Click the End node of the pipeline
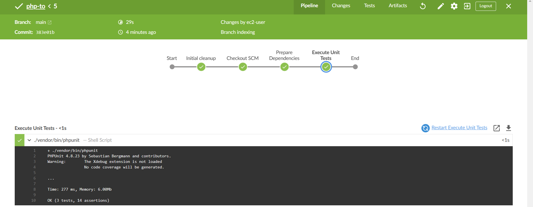Viewport: 533px width, 207px height. 355,67
